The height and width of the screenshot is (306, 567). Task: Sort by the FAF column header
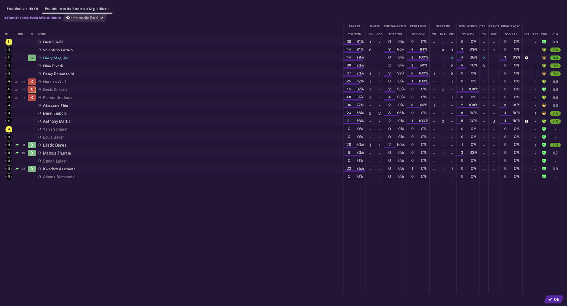443,34
